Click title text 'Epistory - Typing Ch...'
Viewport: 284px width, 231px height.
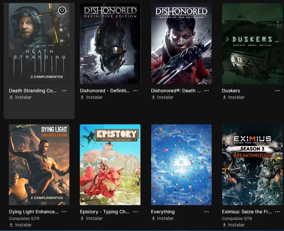(105, 212)
